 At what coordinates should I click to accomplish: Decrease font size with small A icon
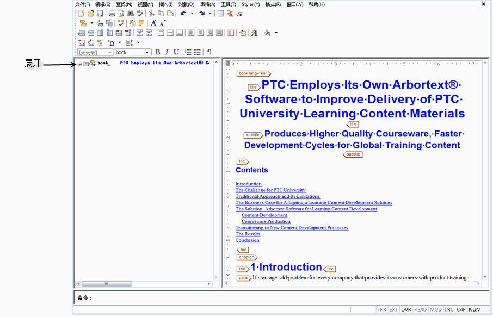pyautogui.click(x=162, y=23)
